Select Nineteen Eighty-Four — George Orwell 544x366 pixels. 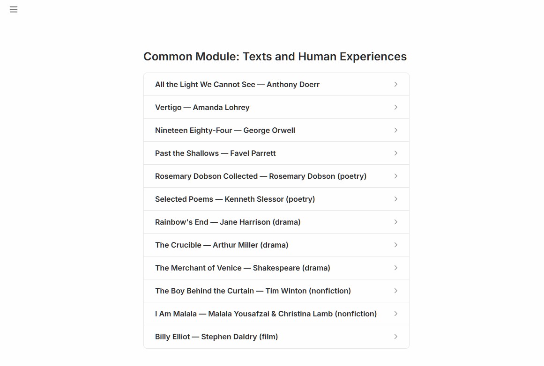(x=276, y=130)
